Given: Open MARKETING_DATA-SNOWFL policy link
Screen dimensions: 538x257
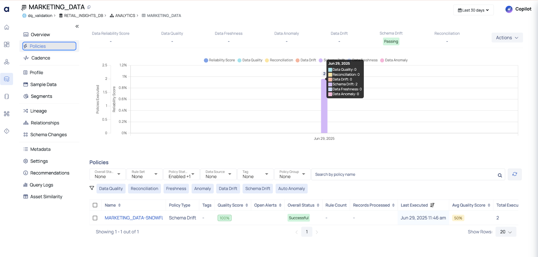Looking at the screenshot, I should coord(133,218).
